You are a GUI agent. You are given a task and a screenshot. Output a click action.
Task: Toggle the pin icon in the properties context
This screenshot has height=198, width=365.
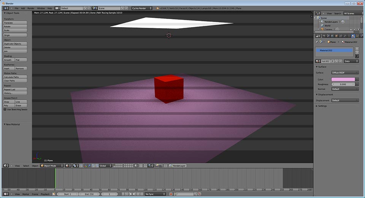click(x=317, y=42)
